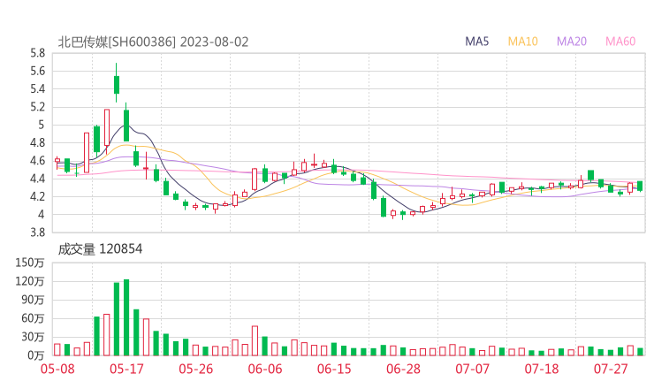
Task: Click the 150万 volume axis label
Action: [x=30, y=263]
